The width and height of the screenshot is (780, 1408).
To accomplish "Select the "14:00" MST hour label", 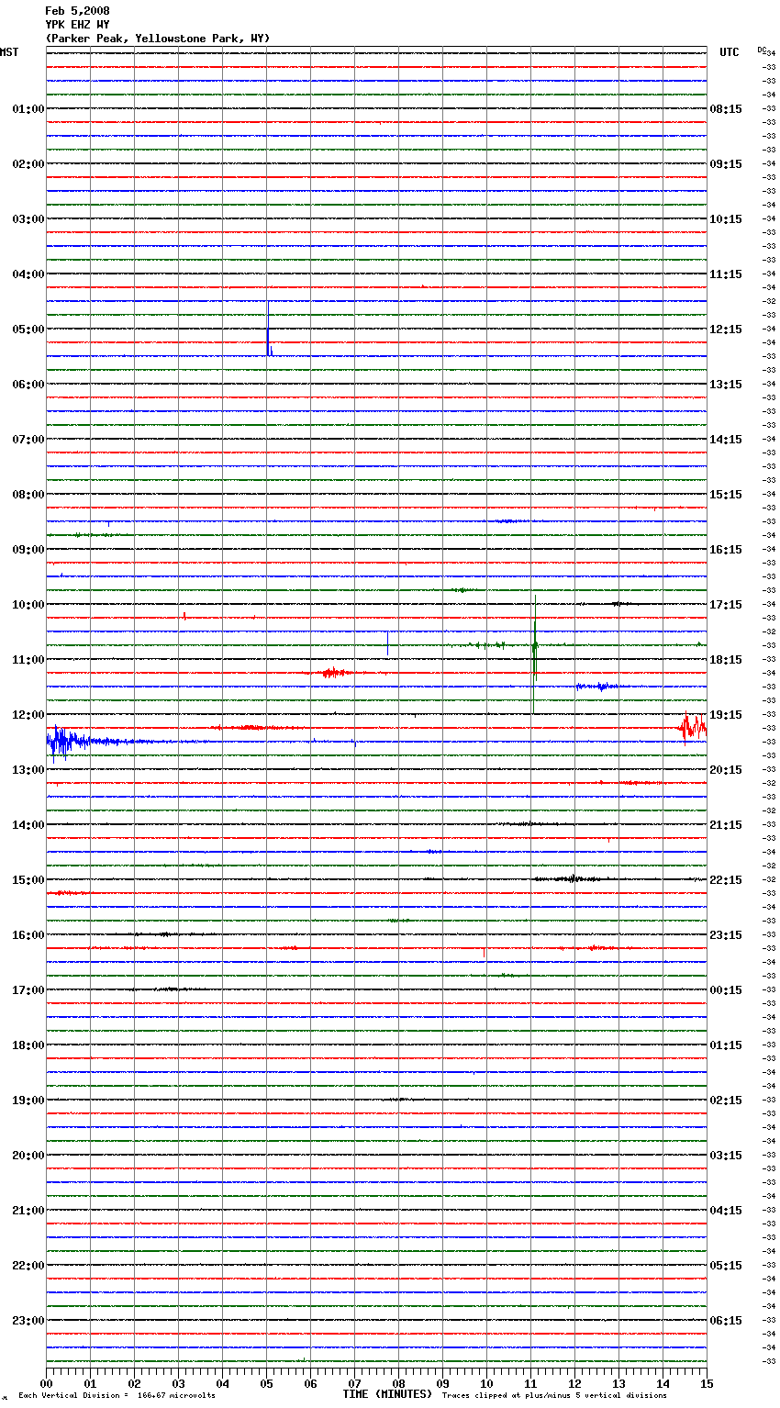I will (x=28, y=825).
